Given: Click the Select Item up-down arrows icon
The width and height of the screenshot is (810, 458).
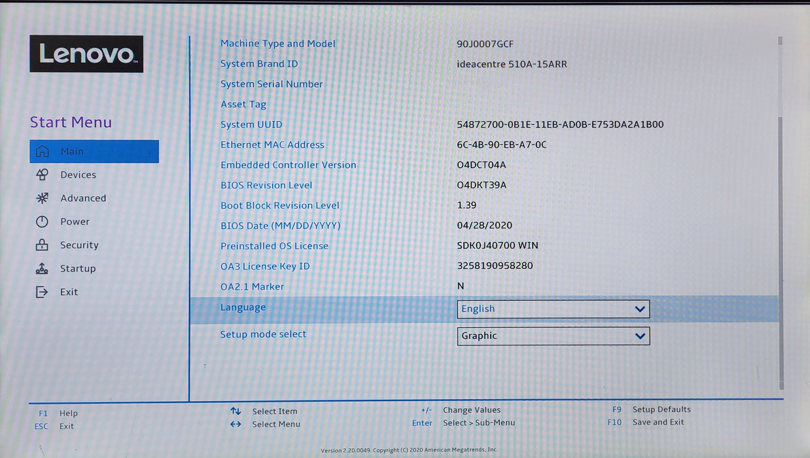Looking at the screenshot, I should 236,412.
